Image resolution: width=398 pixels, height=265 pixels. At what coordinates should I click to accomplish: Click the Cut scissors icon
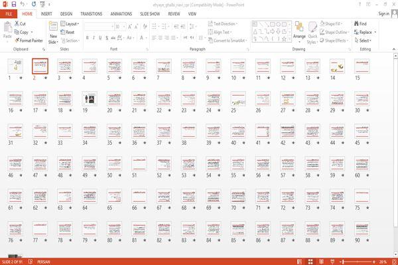[17, 24]
